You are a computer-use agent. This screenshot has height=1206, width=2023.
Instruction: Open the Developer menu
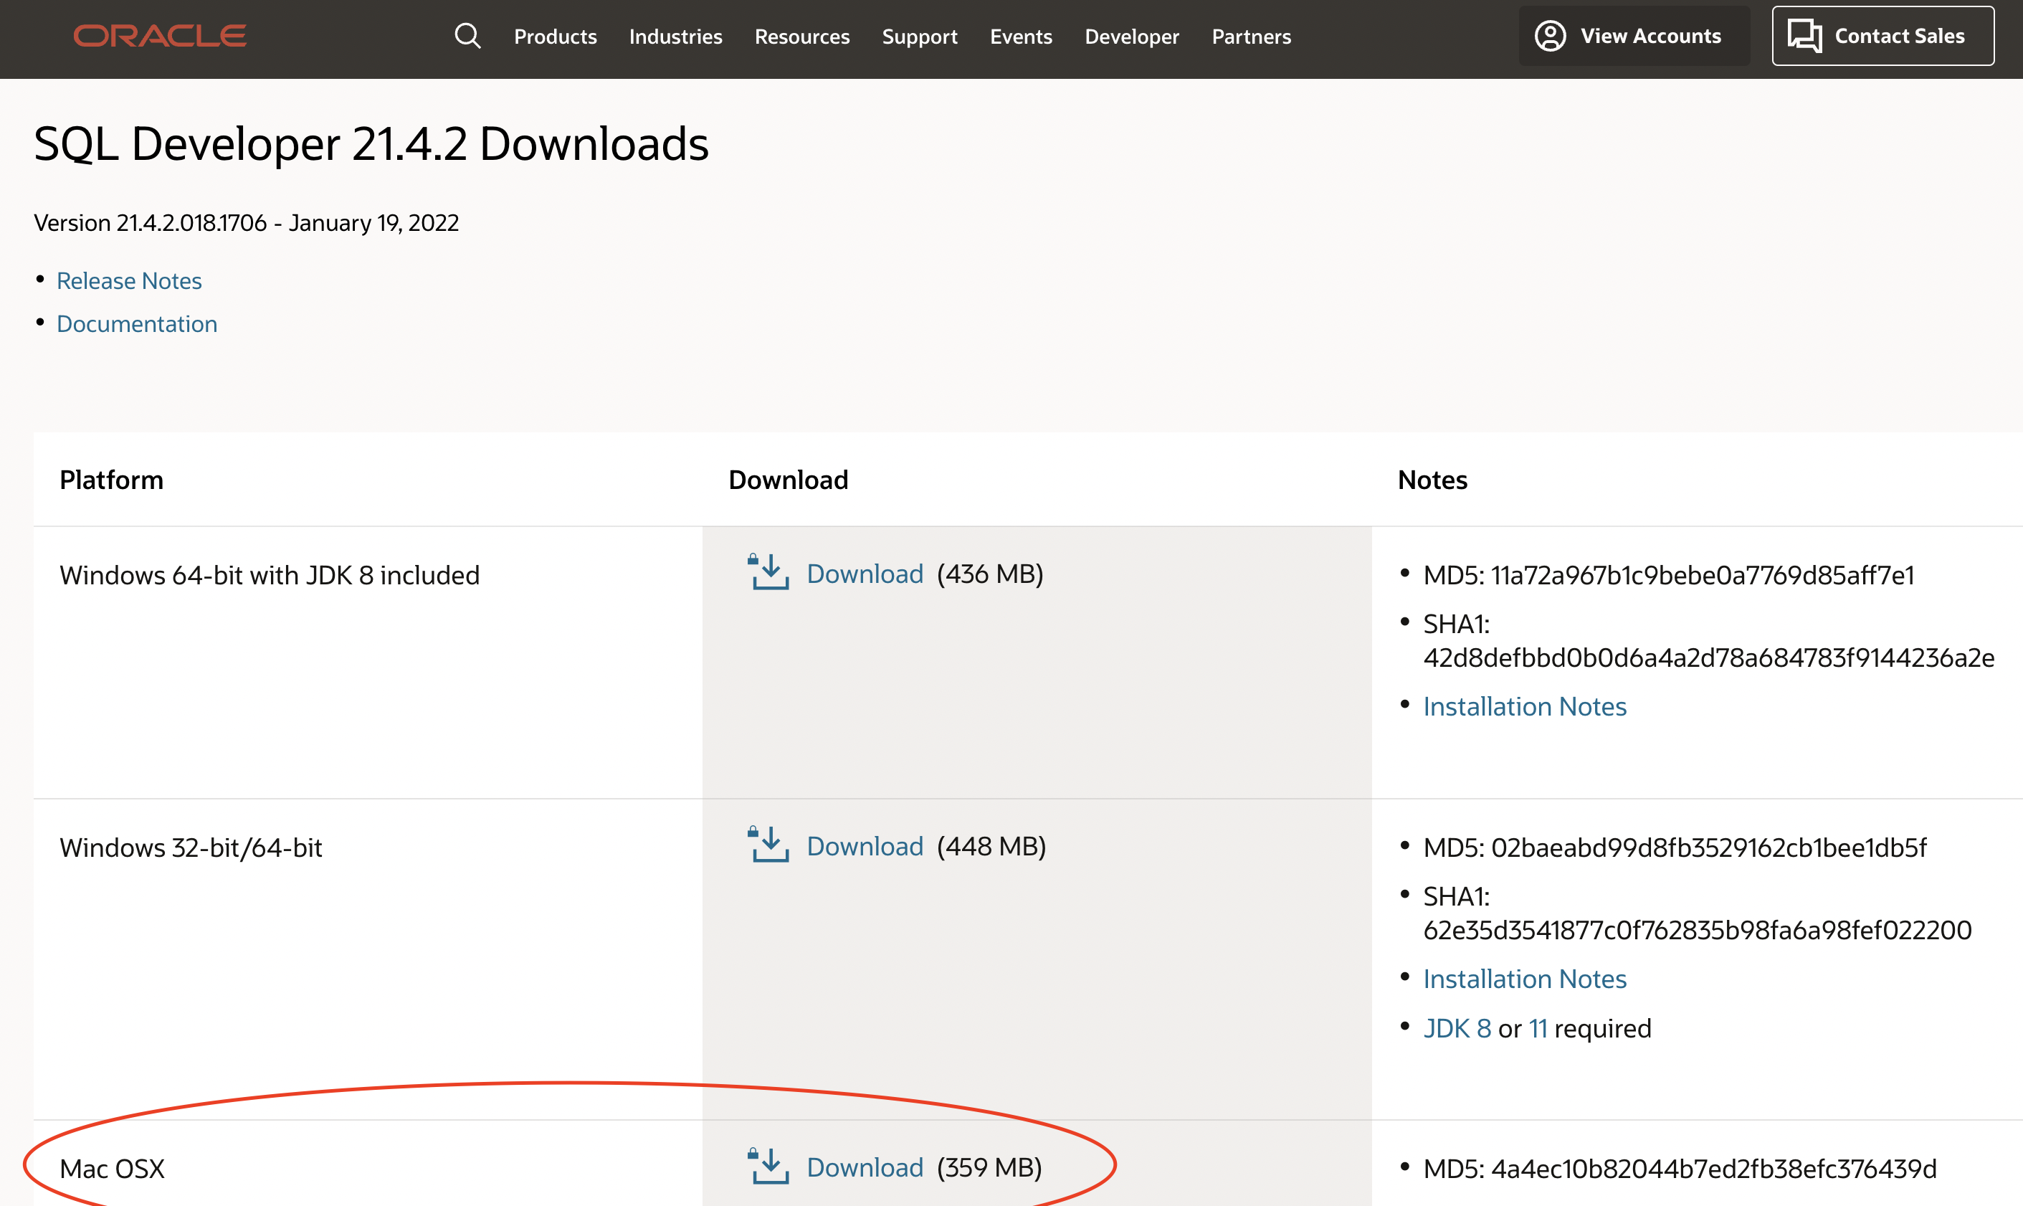tap(1131, 37)
